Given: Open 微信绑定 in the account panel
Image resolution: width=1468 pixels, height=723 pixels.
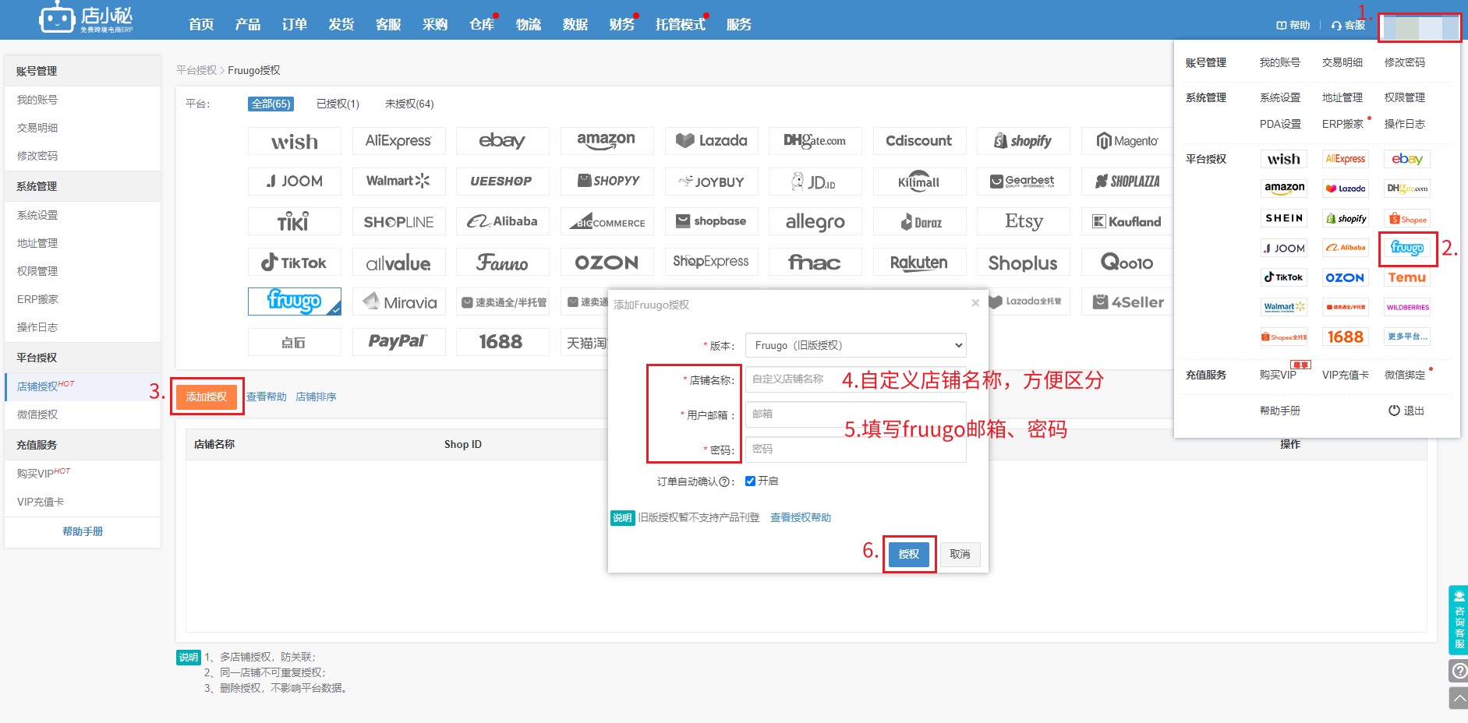Looking at the screenshot, I should tap(1405, 375).
